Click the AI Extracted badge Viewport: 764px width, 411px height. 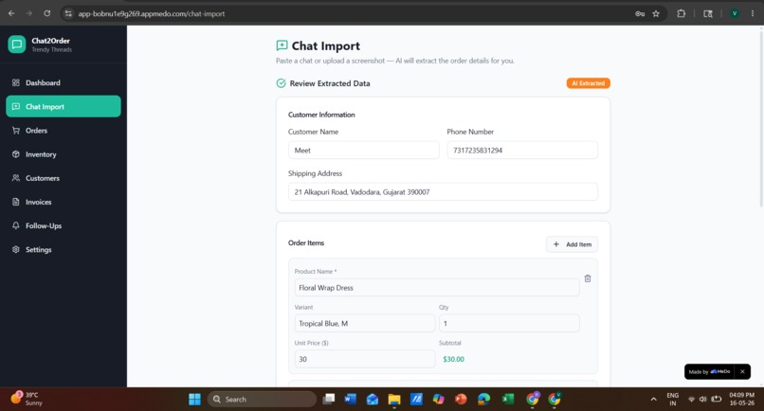point(588,83)
